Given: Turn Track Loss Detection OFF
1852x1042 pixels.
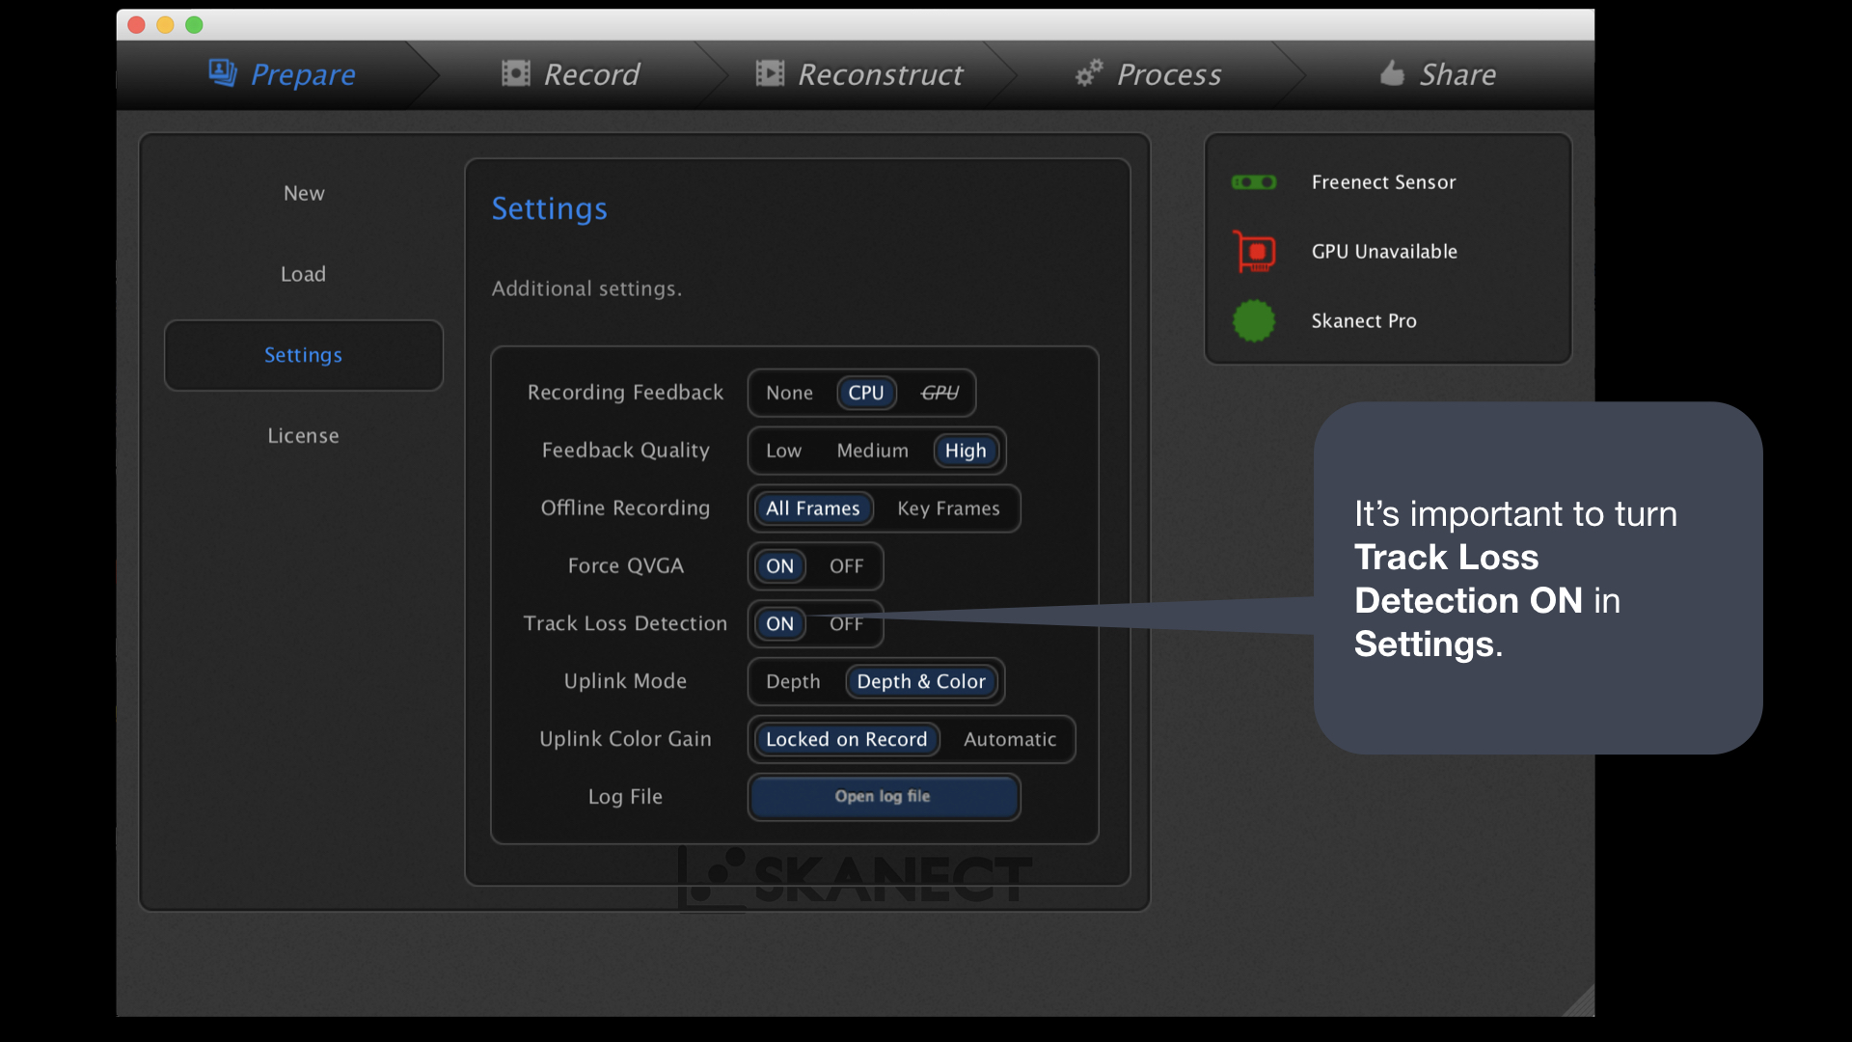Looking at the screenshot, I should 846,624.
